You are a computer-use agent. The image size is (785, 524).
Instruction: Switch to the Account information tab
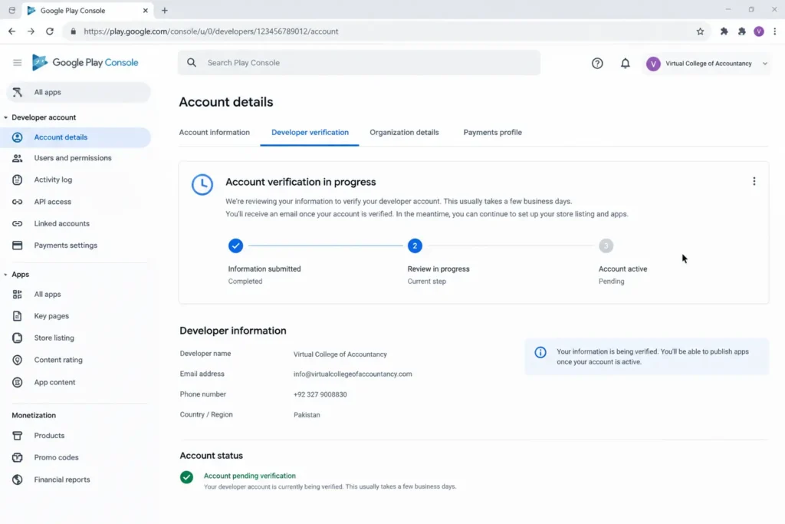215,132
